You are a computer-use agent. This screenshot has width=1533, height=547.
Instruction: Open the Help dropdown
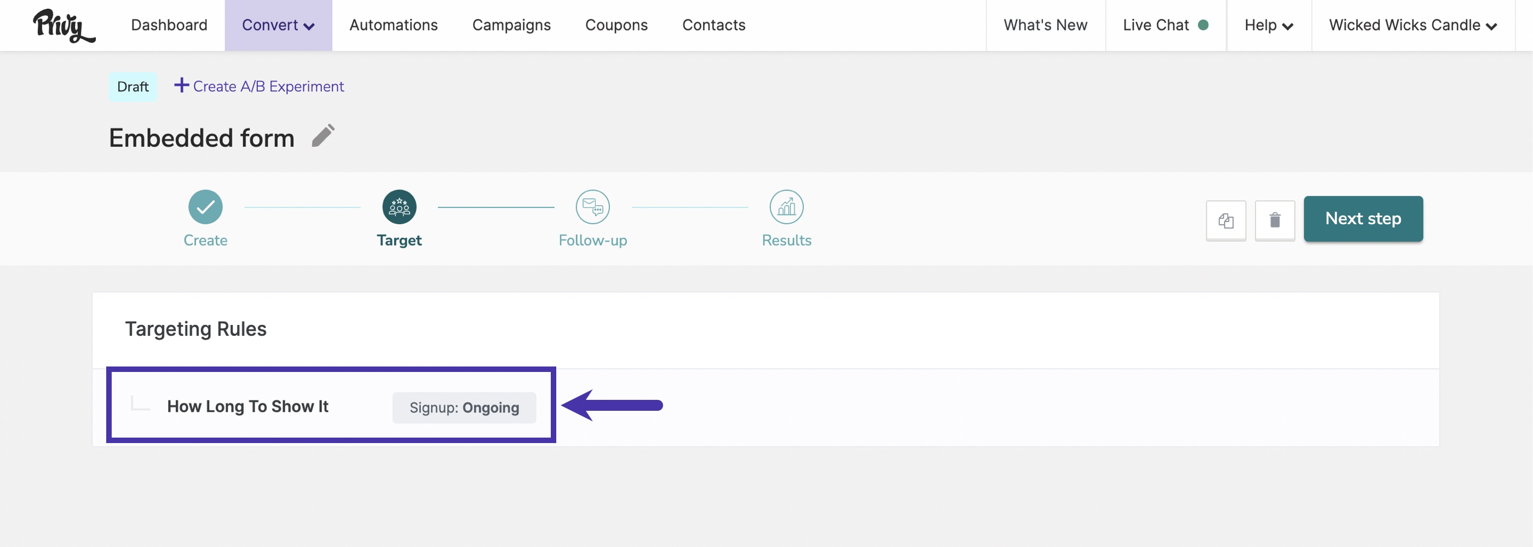(1269, 25)
